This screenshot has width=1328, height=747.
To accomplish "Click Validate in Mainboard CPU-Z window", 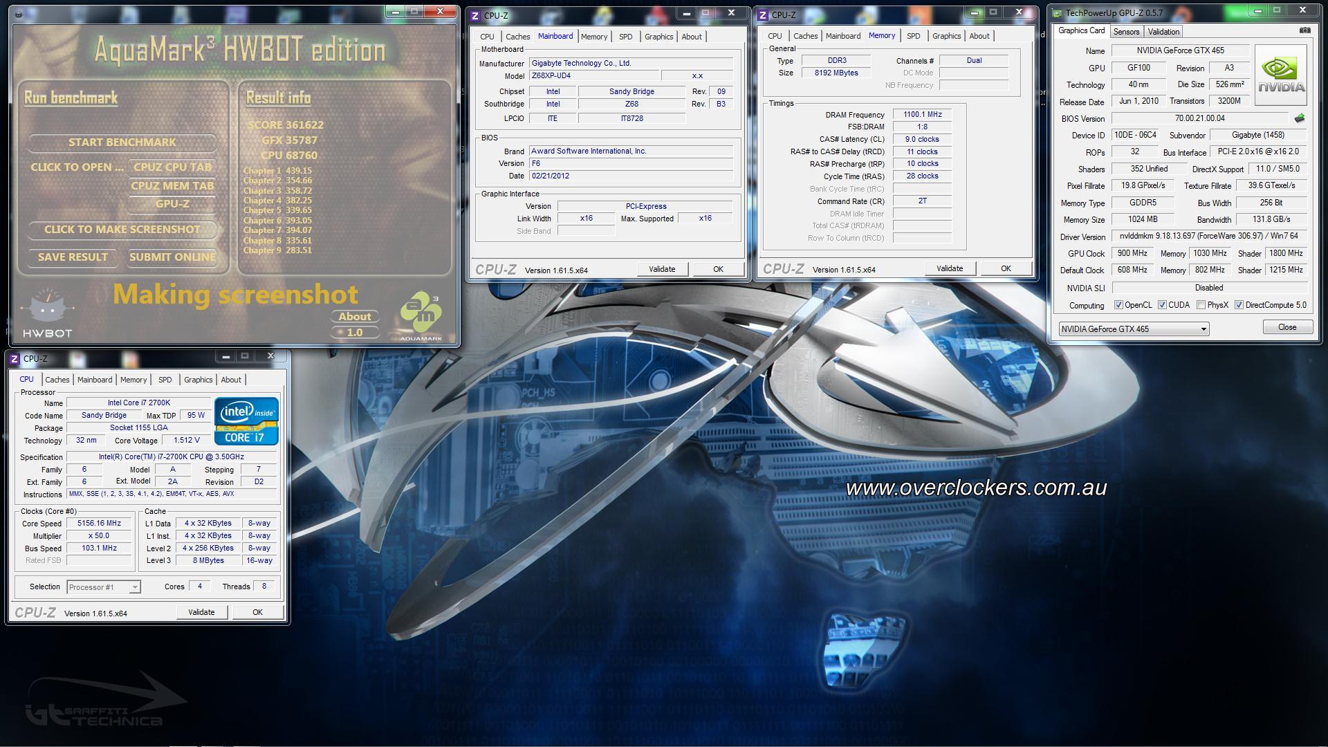I will pyautogui.click(x=662, y=269).
